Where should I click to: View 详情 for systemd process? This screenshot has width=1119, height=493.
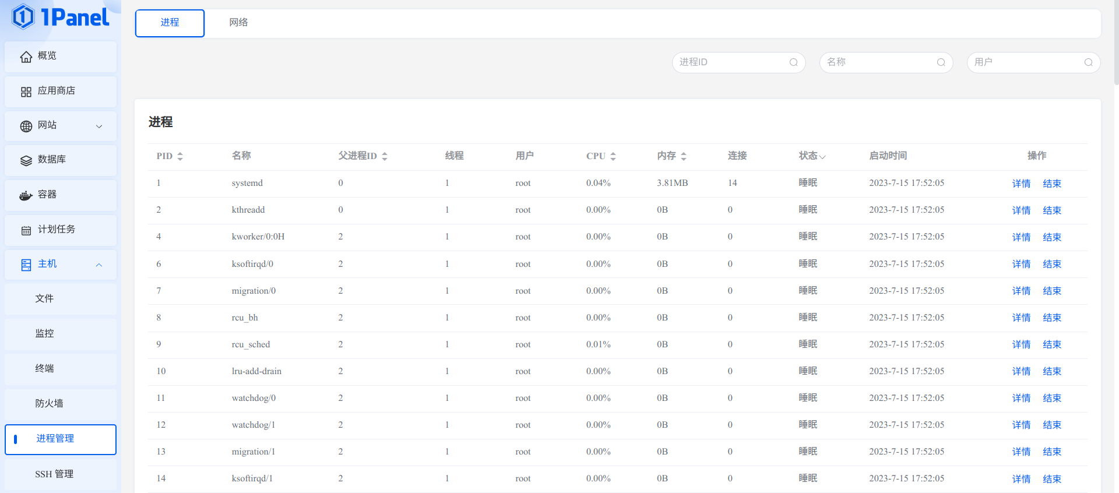click(1021, 184)
